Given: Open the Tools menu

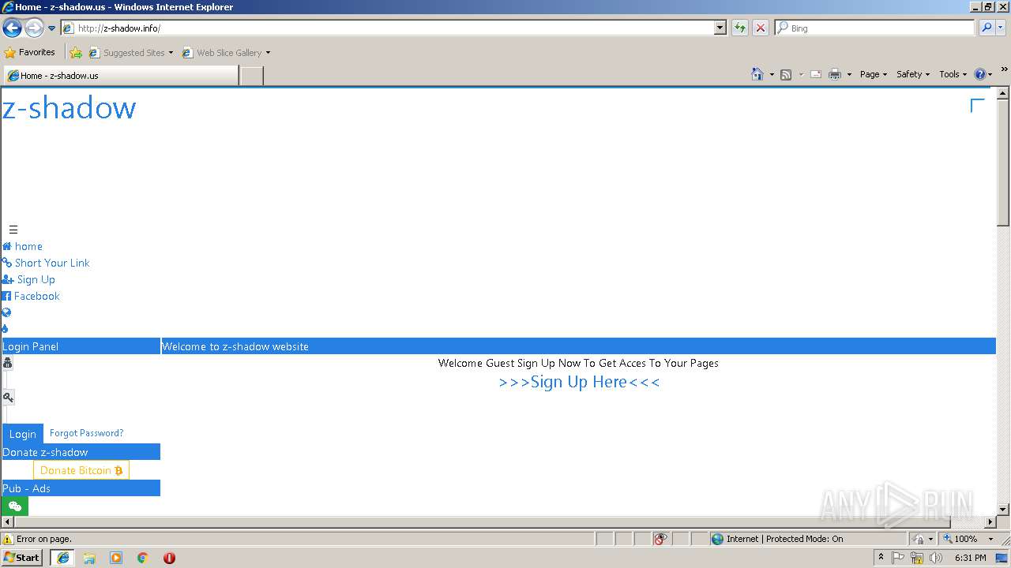Looking at the screenshot, I should pyautogui.click(x=953, y=74).
